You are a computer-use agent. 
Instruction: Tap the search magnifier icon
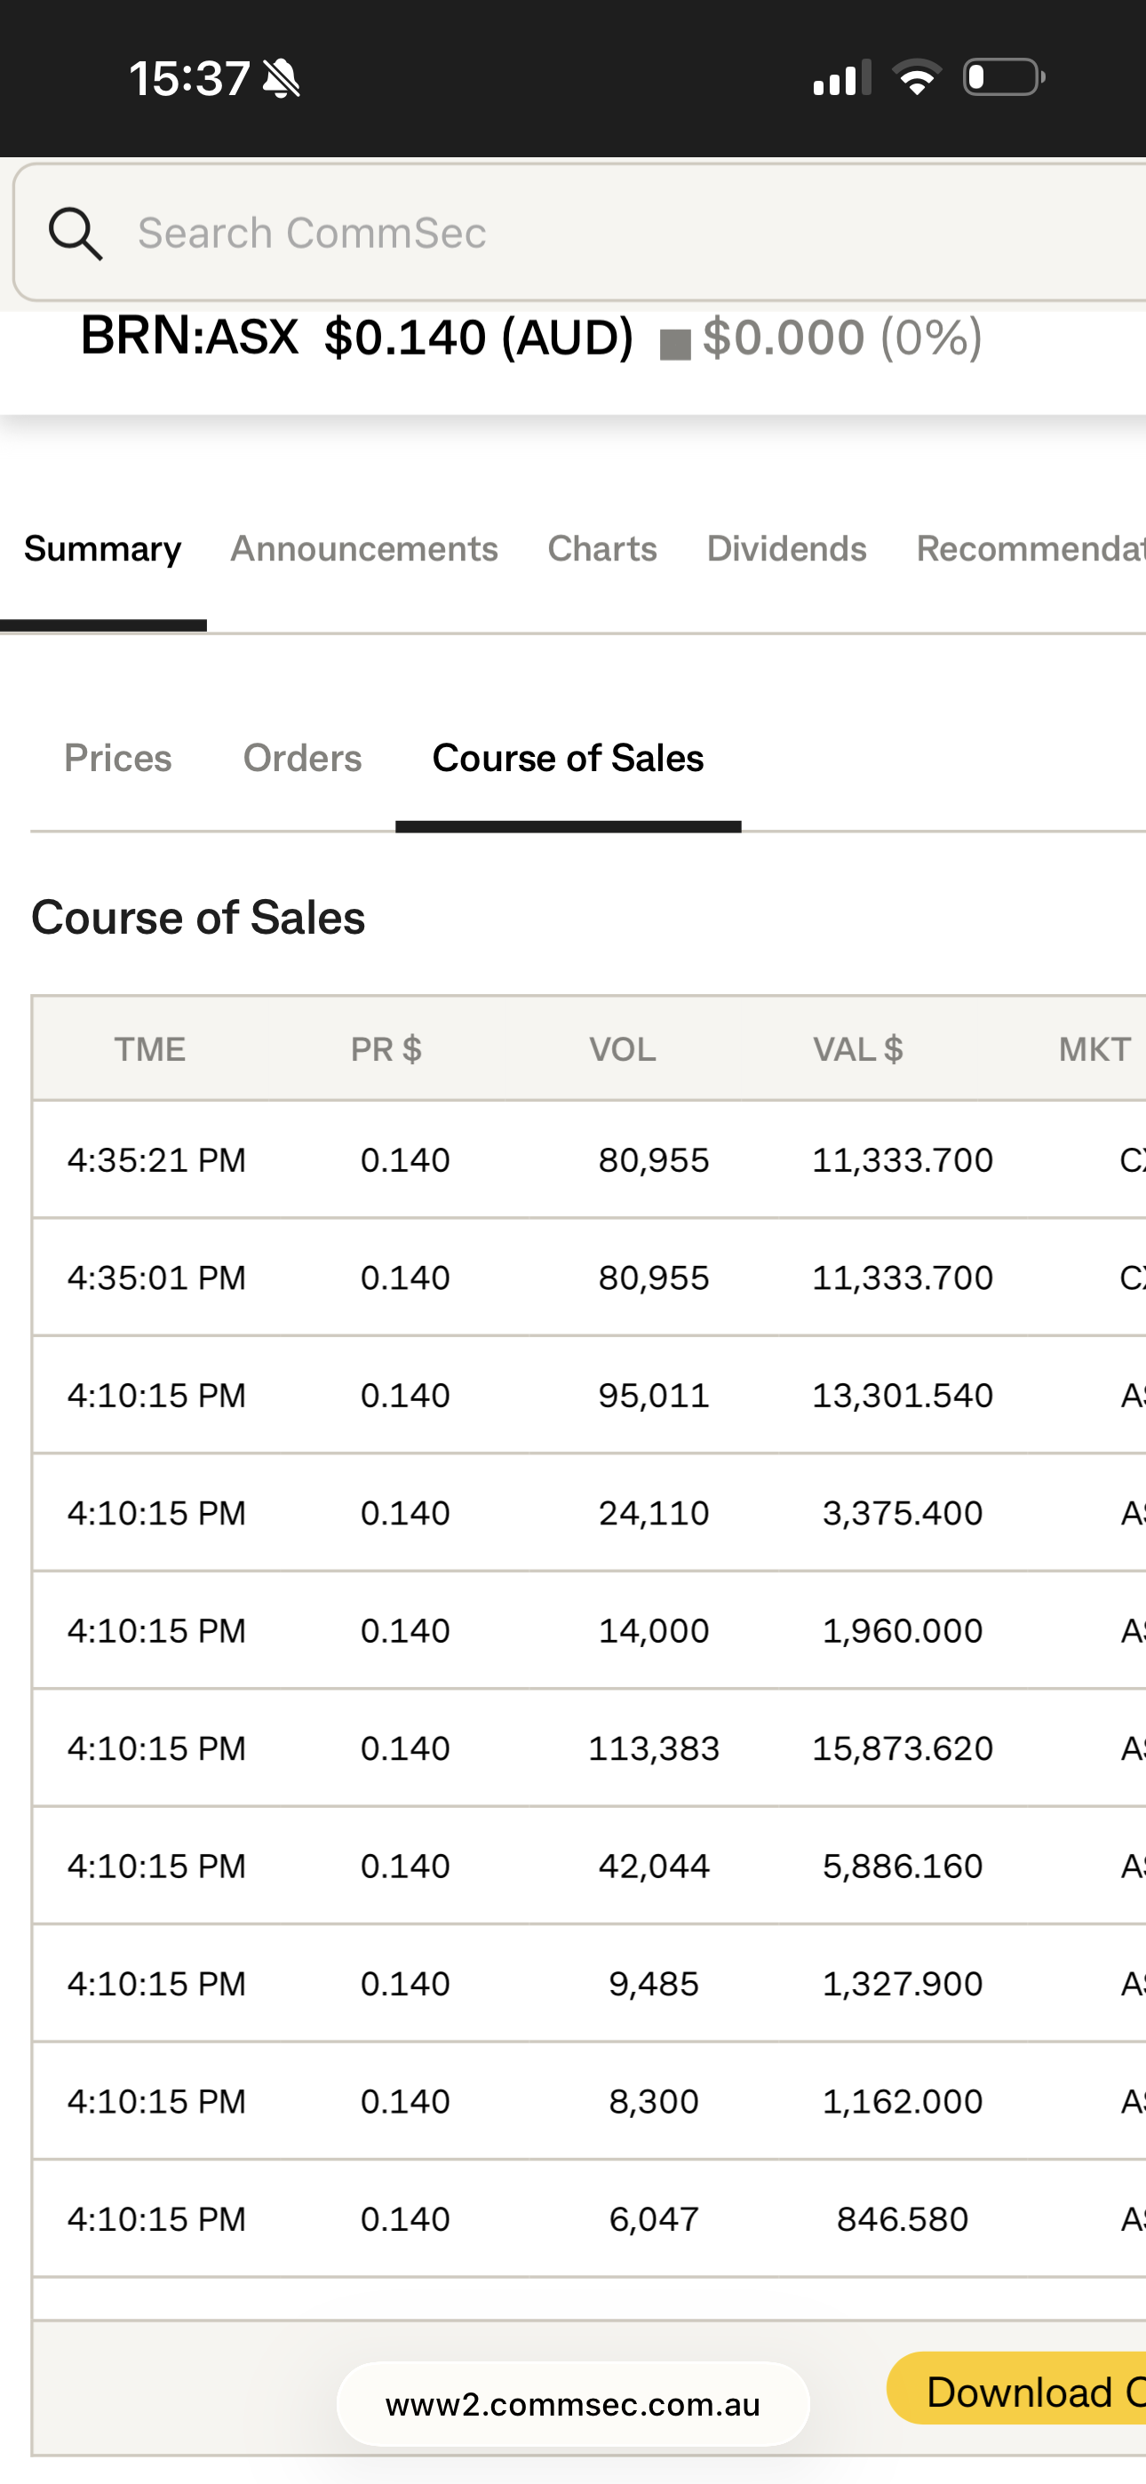[76, 234]
